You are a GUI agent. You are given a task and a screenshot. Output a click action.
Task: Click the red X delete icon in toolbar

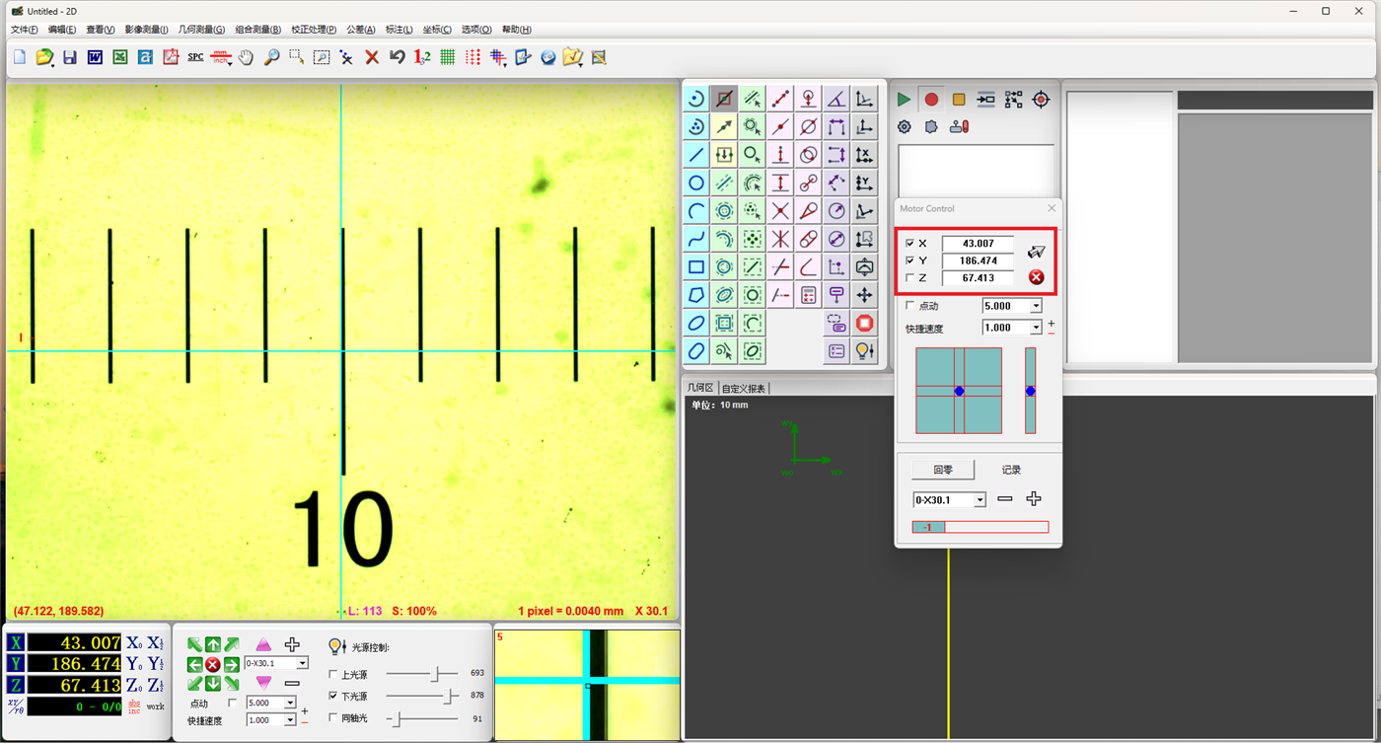pos(372,58)
